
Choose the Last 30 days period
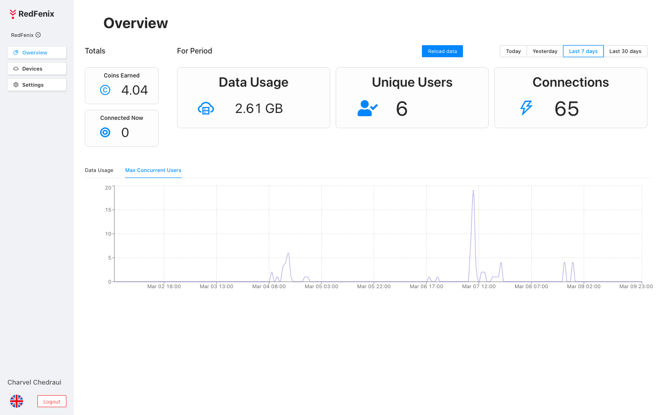coord(625,51)
